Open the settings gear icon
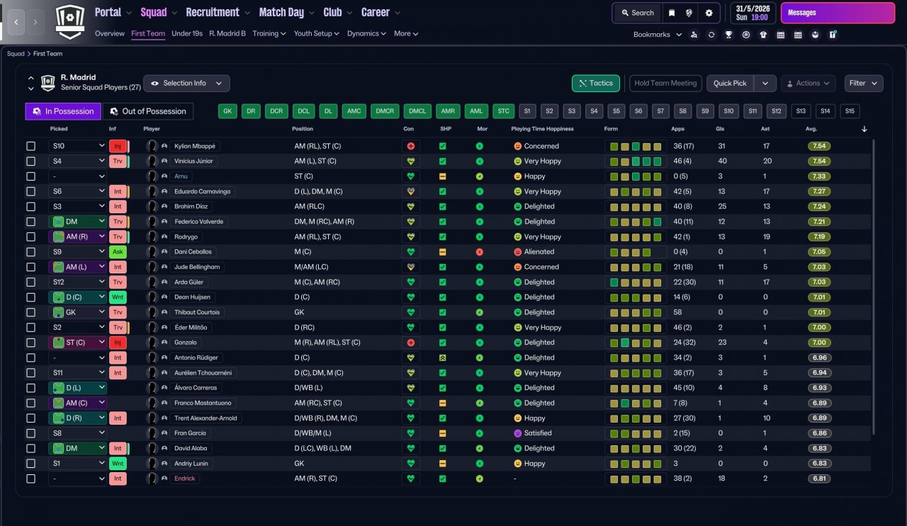This screenshot has height=526, width=907. [x=709, y=13]
